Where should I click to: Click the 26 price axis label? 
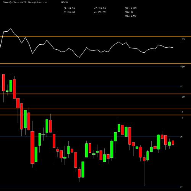tap(181, 137)
